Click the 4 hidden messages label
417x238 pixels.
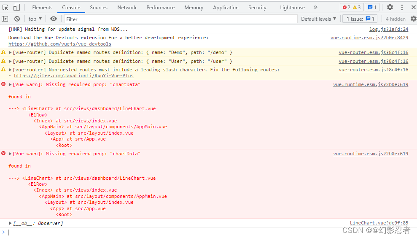point(395,19)
